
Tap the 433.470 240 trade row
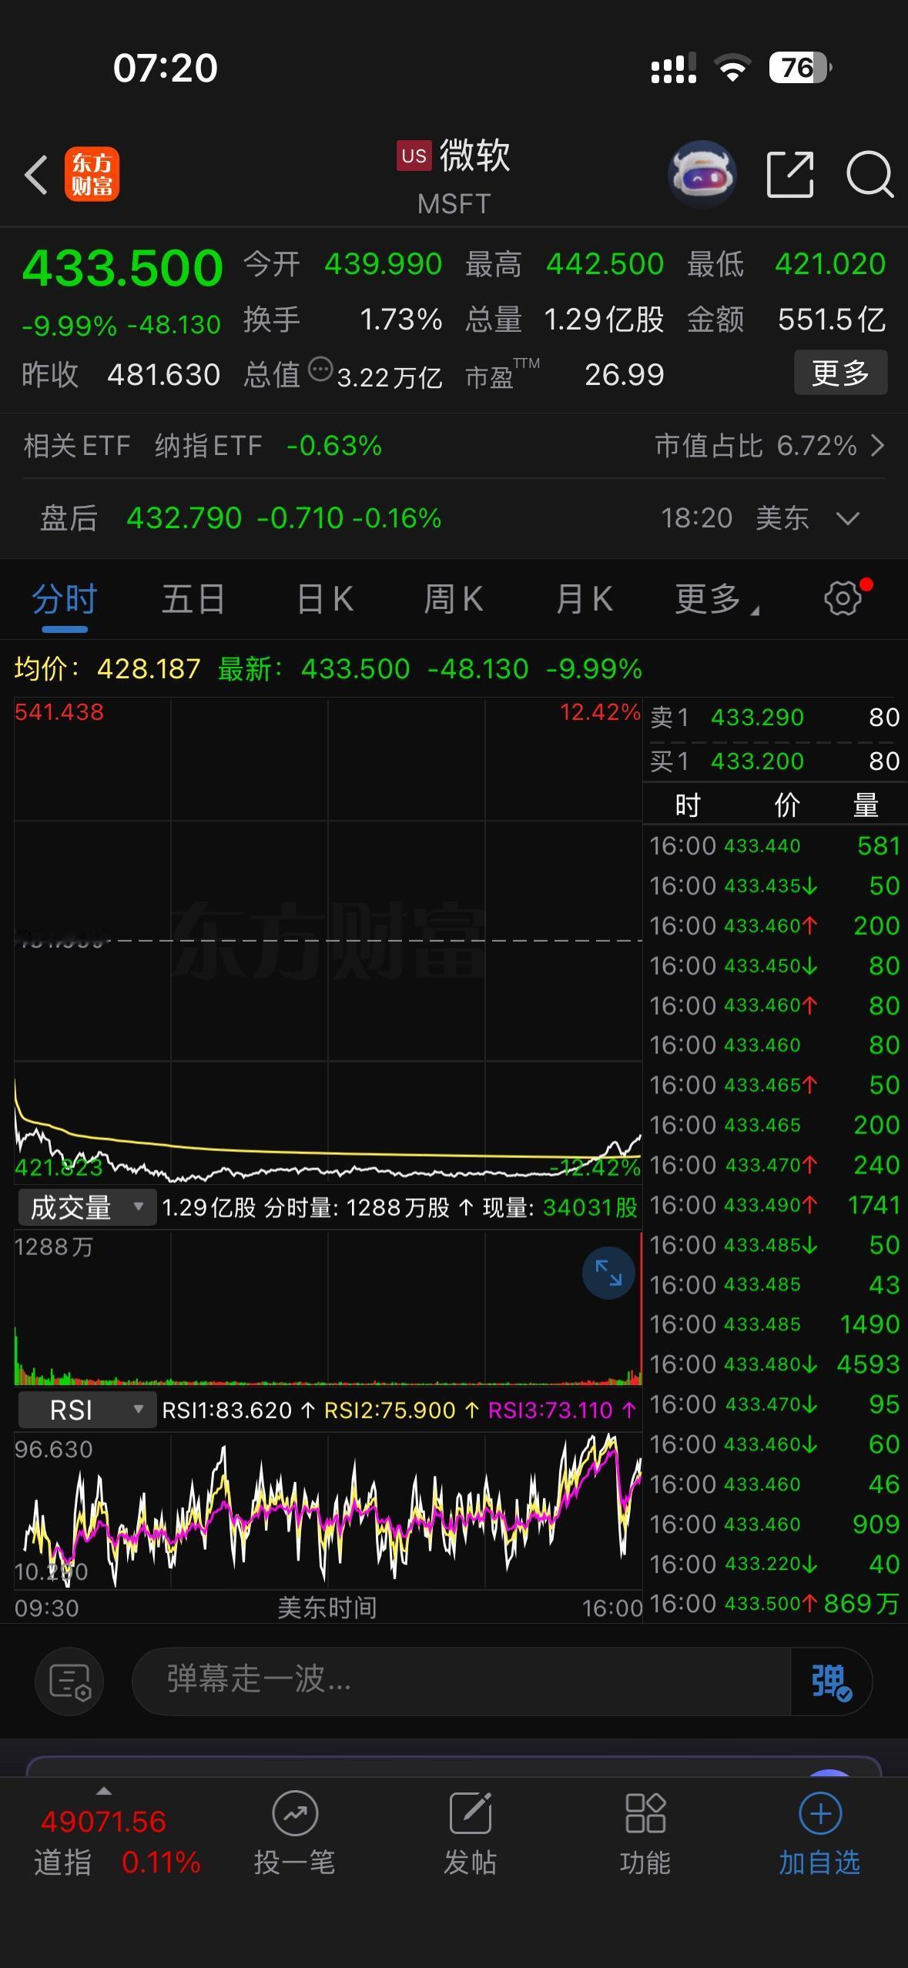click(x=775, y=1165)
